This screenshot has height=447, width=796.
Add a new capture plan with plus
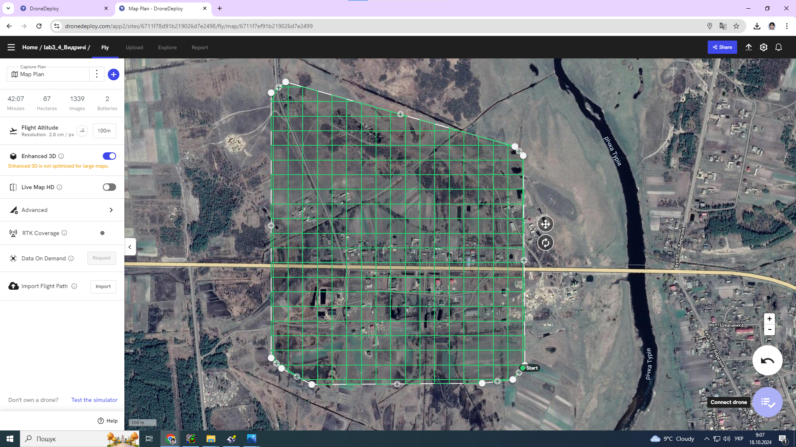tap(113, 74)
